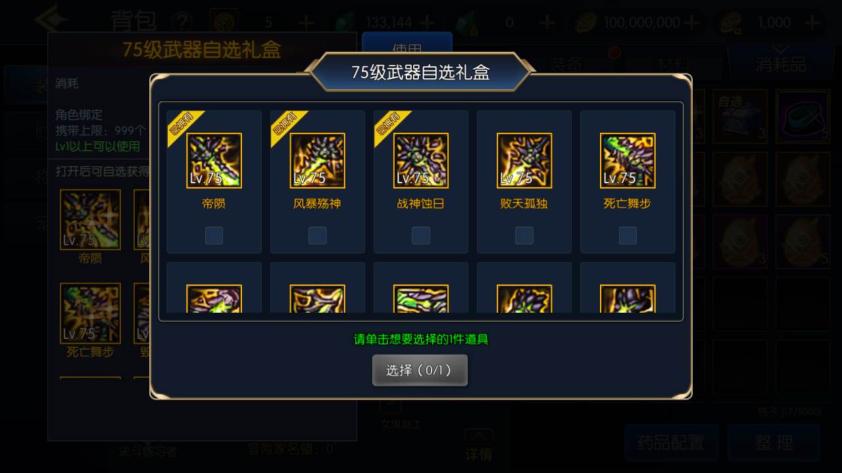Viewport: 842px width, 473px height.
Task: Enable the checkbox under 死亡舞步
Action: point(628,235)
